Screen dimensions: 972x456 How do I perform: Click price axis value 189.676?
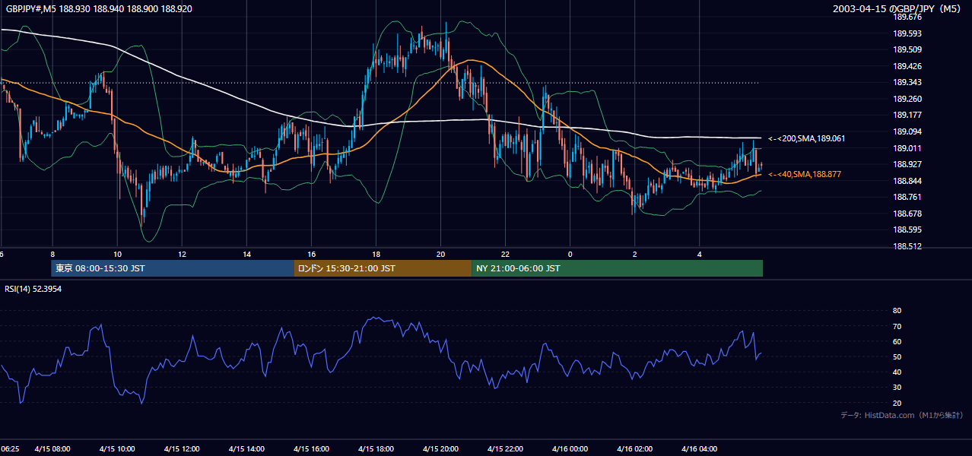click(907, 17)
